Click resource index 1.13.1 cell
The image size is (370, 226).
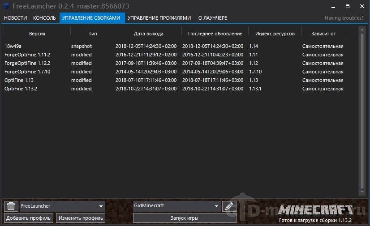pyautogui.click(x=255, y=89)
